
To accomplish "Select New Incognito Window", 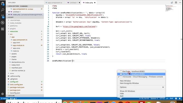I will (129, 83).
